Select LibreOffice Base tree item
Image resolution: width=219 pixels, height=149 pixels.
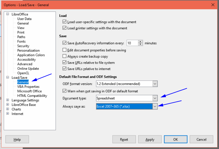24,105
